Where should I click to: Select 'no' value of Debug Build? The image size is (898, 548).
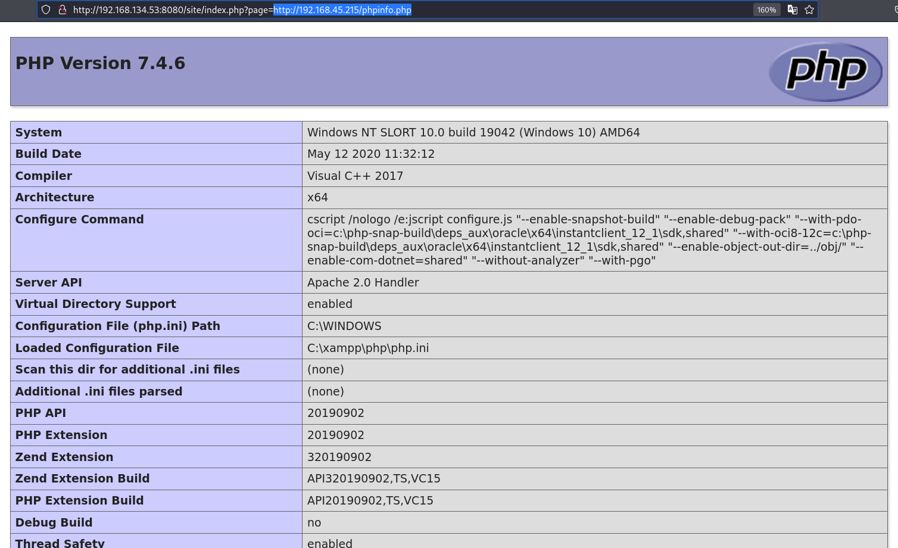[314, 522]
